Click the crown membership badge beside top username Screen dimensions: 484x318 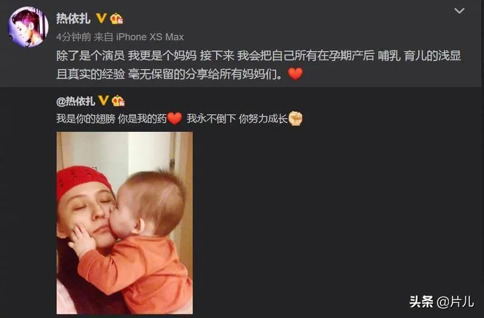point(117,19)
